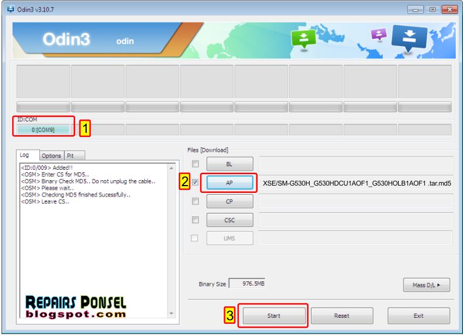Expand the Mass D/L arrow button
The height and width of the screenshot is (336, 463).
point(427,285)
